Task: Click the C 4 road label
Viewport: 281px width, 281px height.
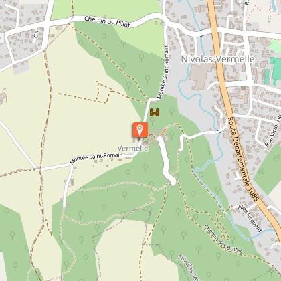Action: [36, 34]
